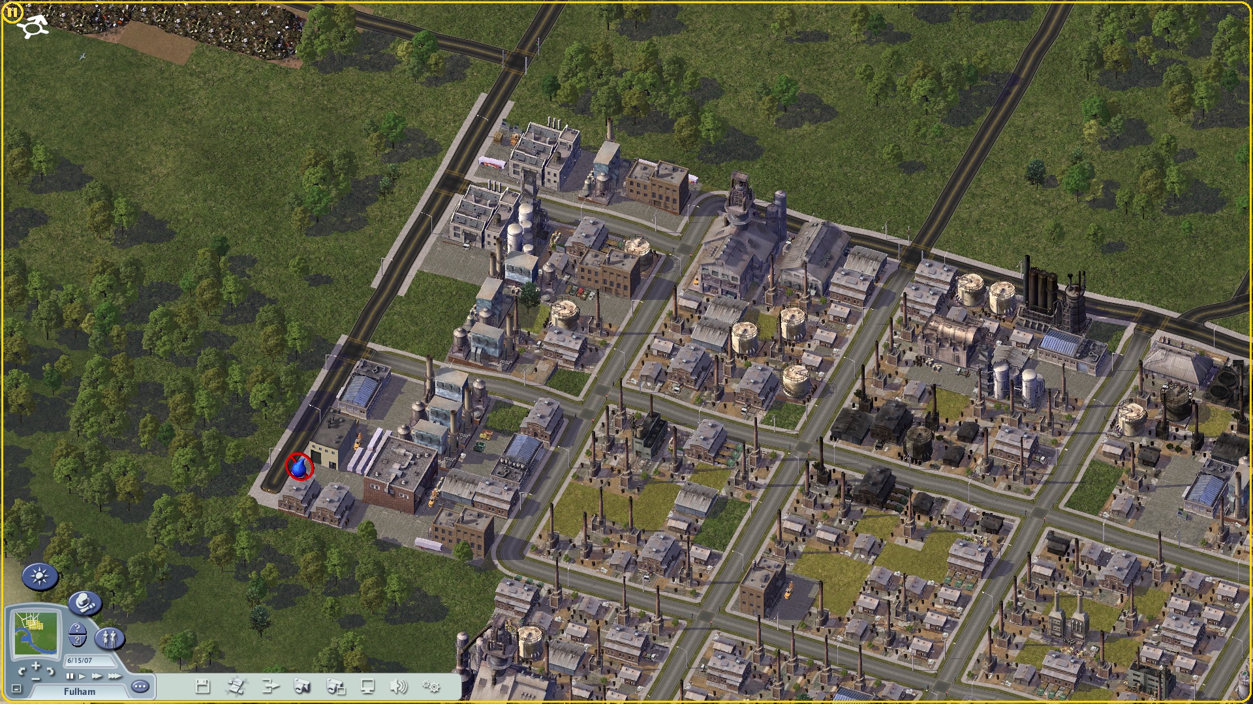Take a snapshot with the camera icon
This screenshot has height=704, width=1253.
[302, 686]
